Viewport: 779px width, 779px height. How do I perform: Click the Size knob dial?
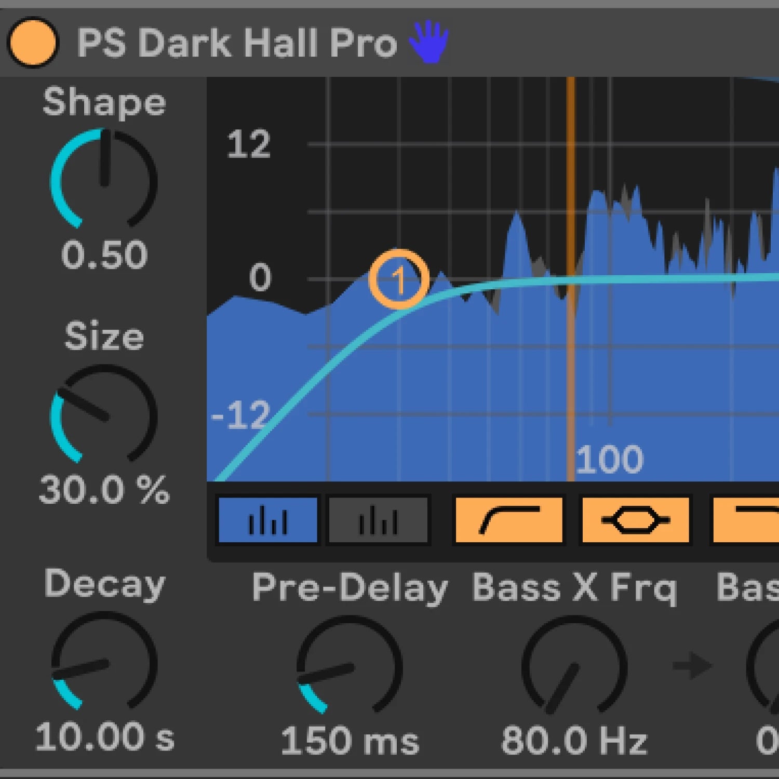click(x=104, y=414)
